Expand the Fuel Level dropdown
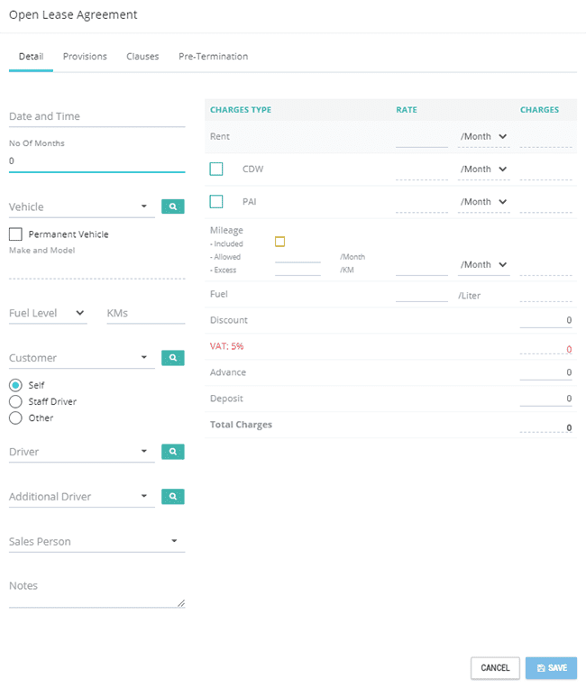 [48, 313]
